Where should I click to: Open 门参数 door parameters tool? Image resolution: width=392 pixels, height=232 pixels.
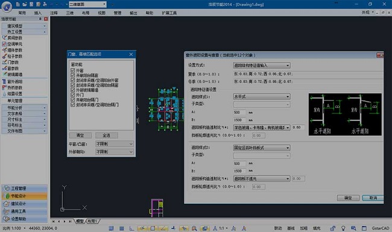[10, 63]
